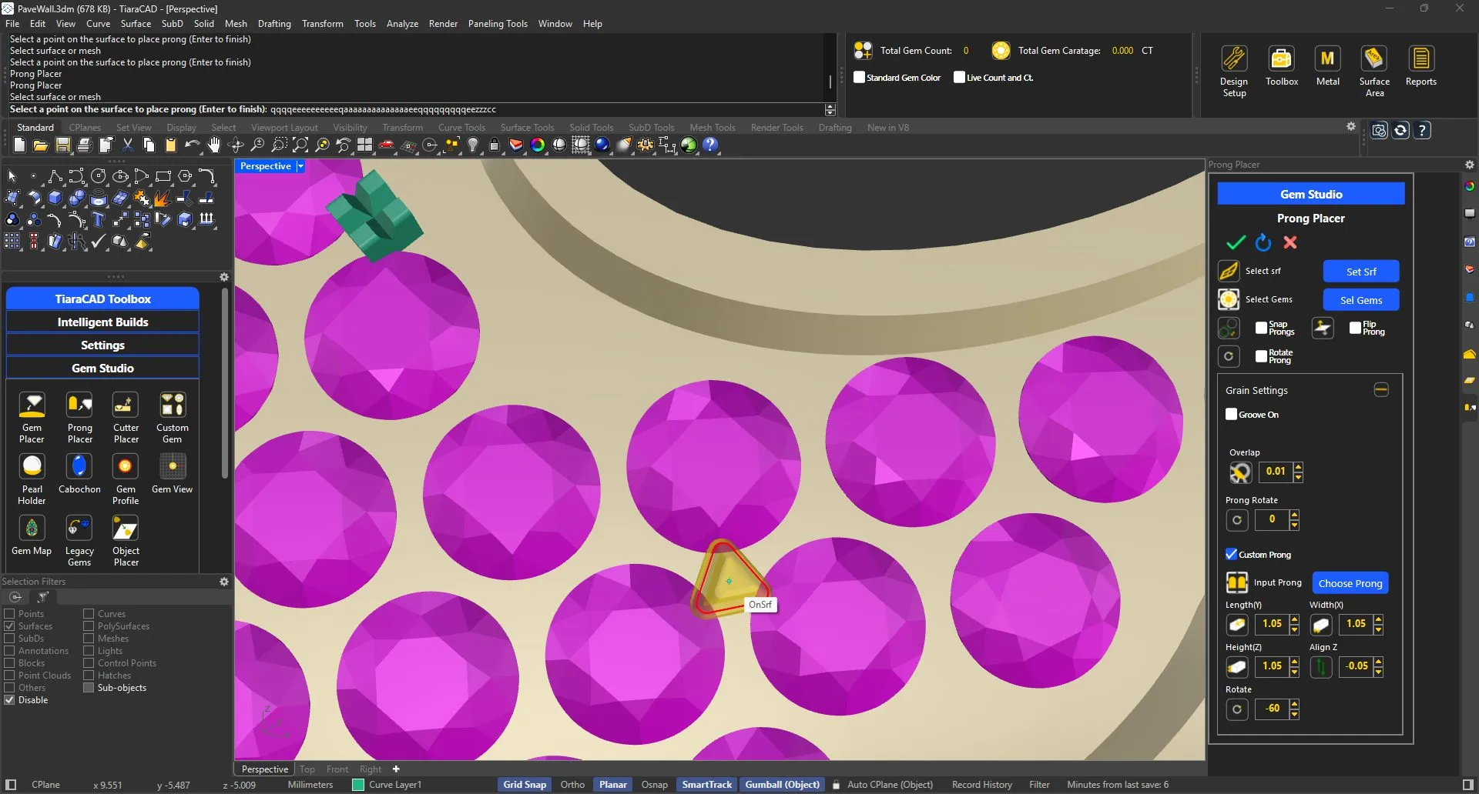Viewport: 1479px width, 794px height.
Task: Click the Design Setup icon
Action: point(1233,60)
